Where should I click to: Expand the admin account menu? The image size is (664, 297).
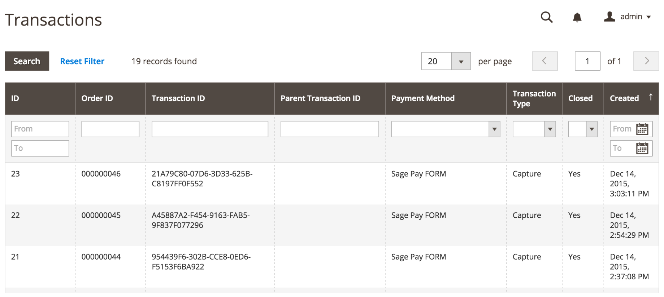(635, 17)
